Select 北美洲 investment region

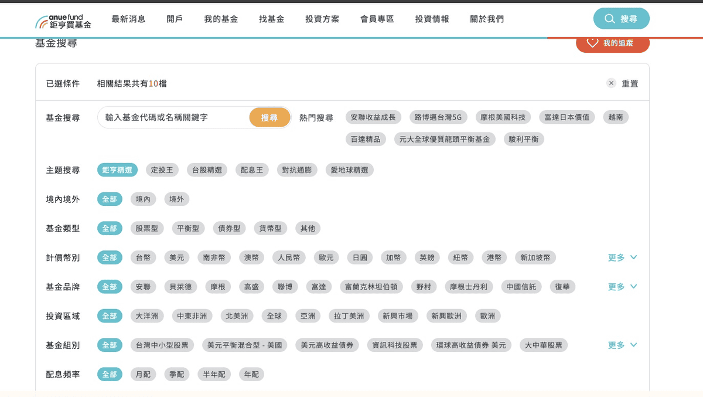pyautogui.click(x=237, y=316)
